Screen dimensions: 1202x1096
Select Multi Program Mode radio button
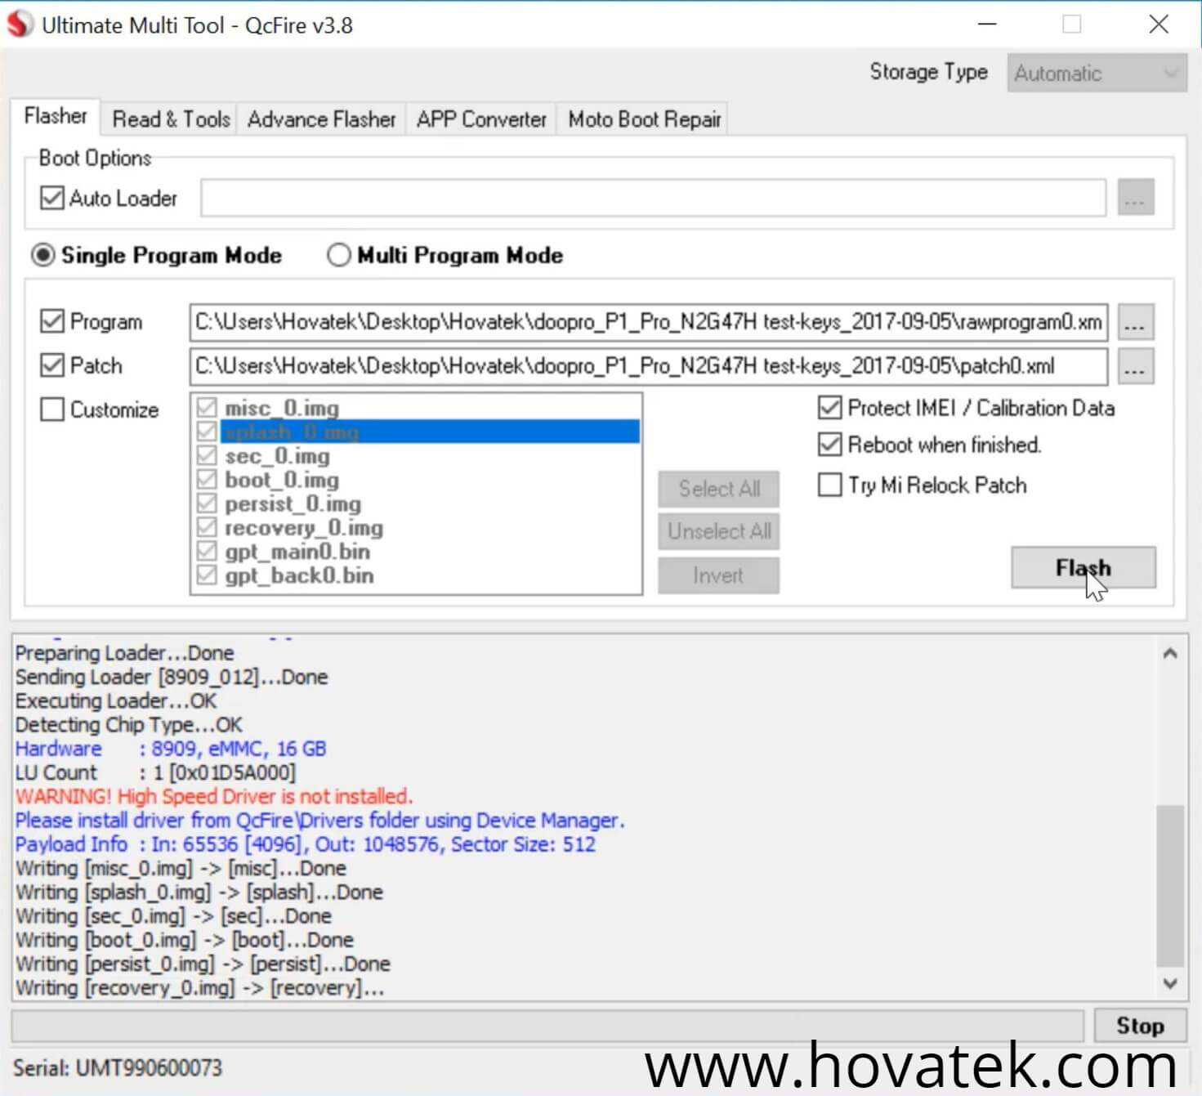pos(339,256)
